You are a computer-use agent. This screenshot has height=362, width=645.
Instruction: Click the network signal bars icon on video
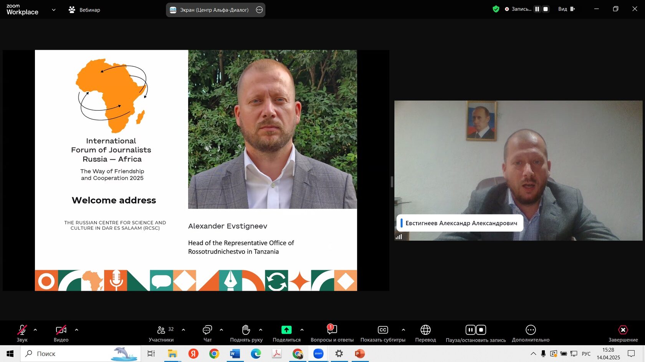click(x=399, y=237)
